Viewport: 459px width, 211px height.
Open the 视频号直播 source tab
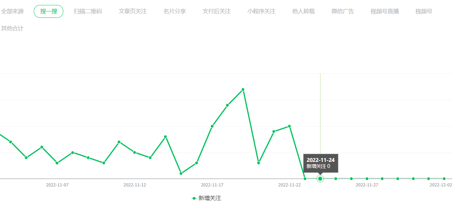point(384,11)
